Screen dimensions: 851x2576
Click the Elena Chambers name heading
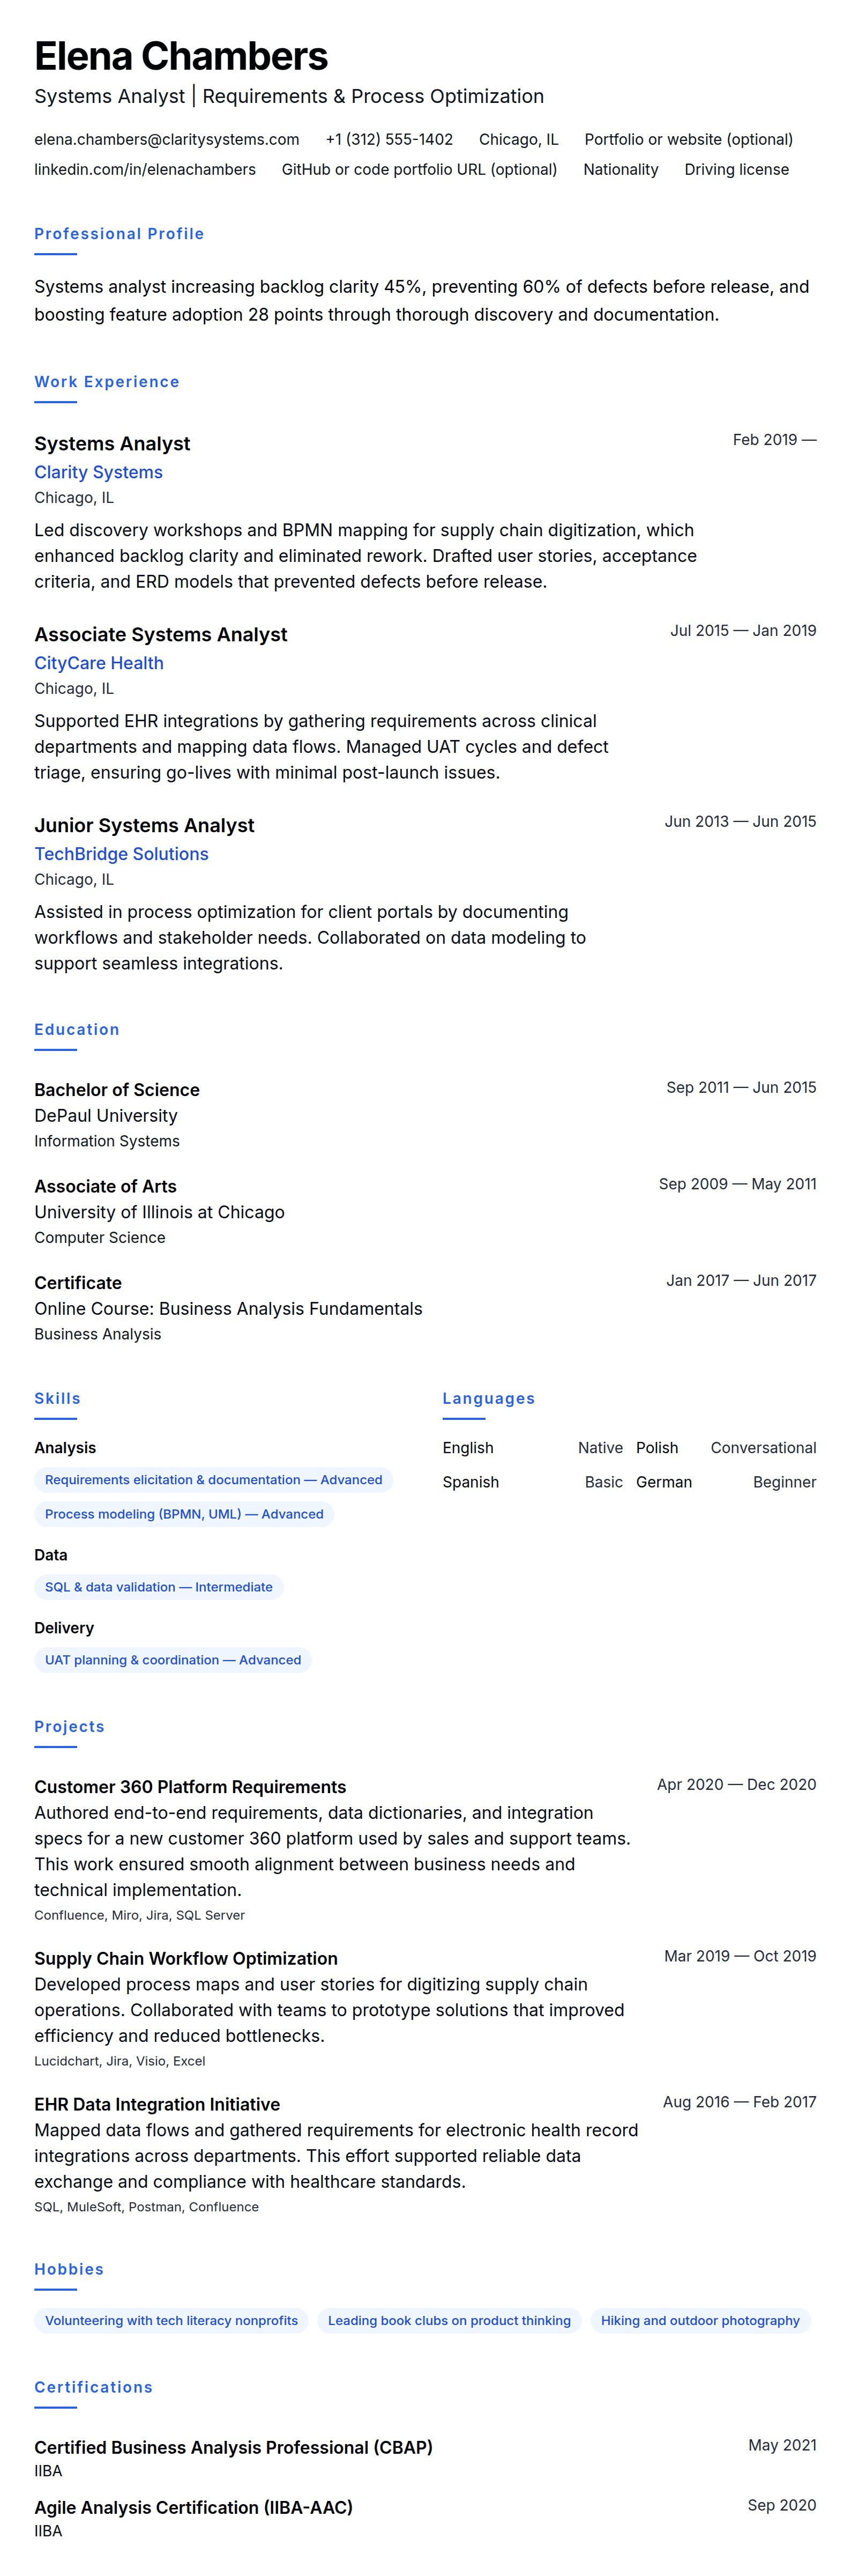tap(181, 57)
